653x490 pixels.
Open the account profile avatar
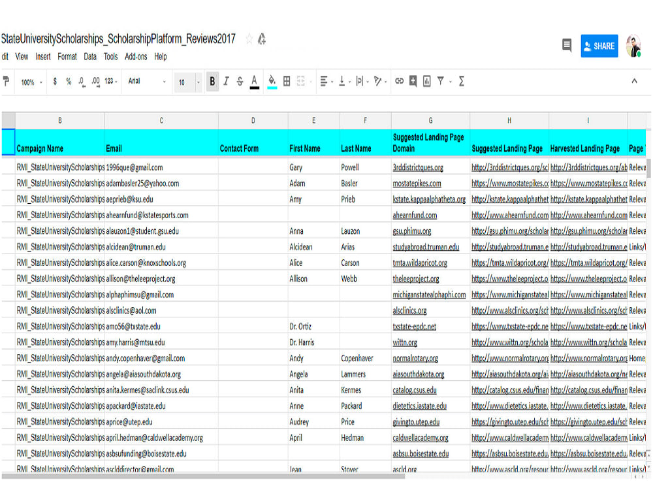[634, 46]
